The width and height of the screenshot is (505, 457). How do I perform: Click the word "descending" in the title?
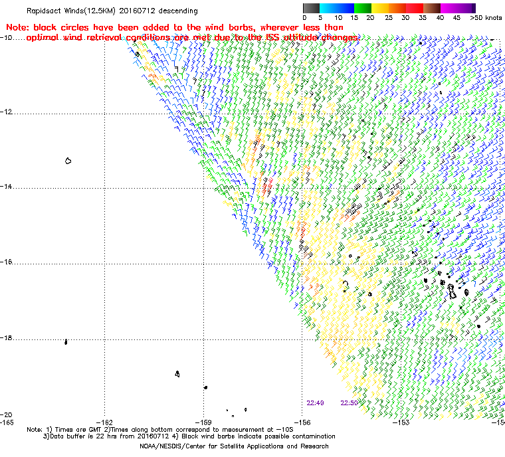click(178, 11)
